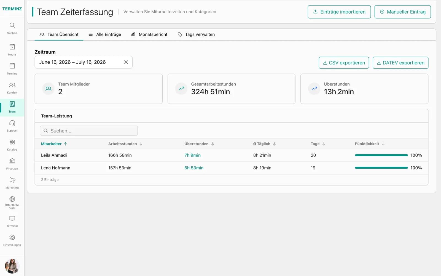Export data with CSV exportieren
Viewport: 441px width, 276px height.
[344, 63]
